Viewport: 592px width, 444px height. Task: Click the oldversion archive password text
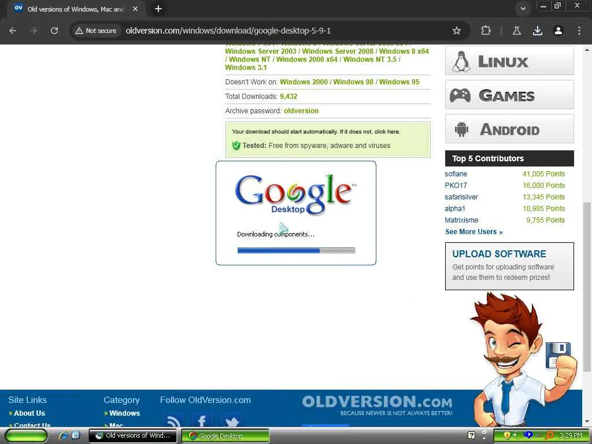click(301, 111)
